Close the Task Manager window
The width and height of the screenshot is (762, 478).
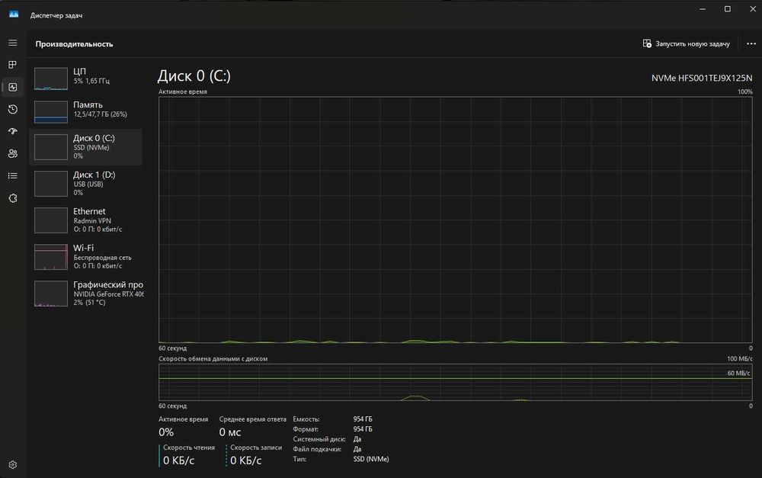click(753, 8)
